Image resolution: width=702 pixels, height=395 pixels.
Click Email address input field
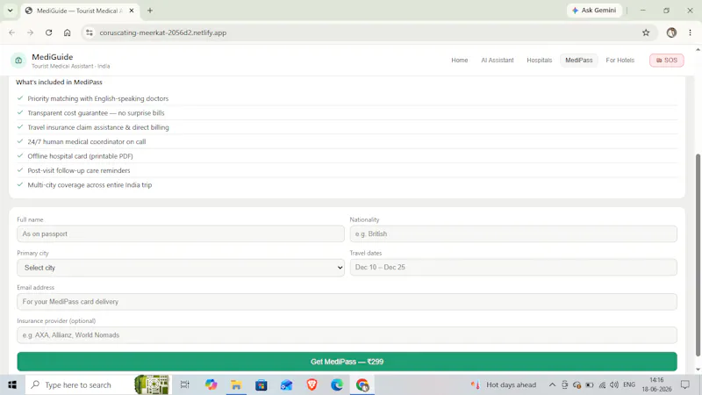point(347,301)
